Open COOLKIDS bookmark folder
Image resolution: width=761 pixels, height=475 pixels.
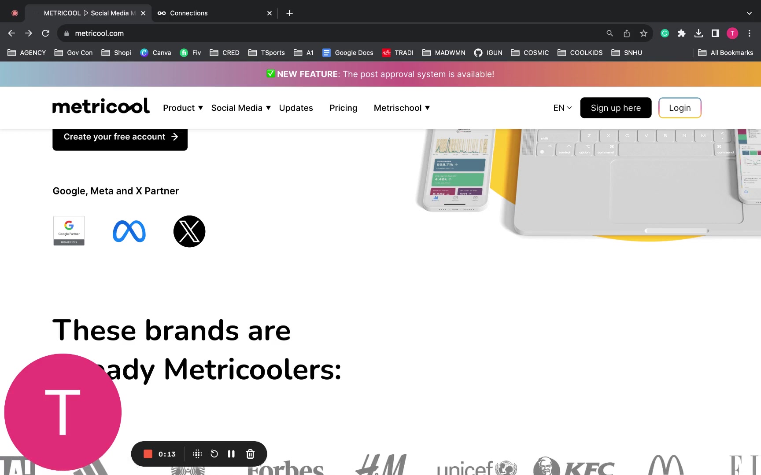click(x=580, y=52)
